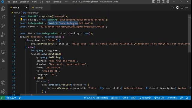
Task: Click the open changes icon in editor toolbar
Action: pyautogui.click(x=177, y=7)
